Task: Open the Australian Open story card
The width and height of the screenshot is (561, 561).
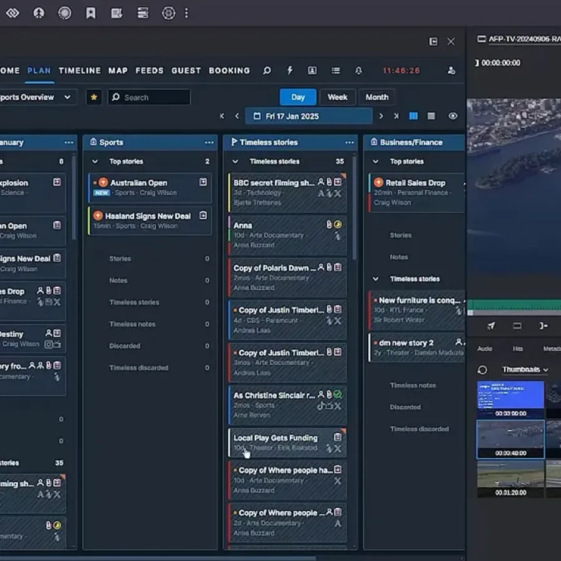Action: coord(150,188)
